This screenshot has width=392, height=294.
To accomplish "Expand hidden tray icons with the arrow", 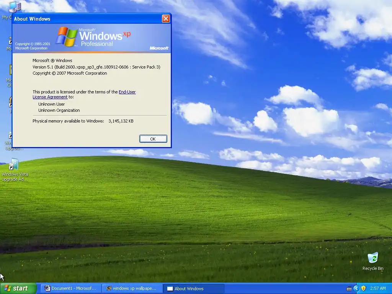I will pyautogui.click(x=356, y=289).
